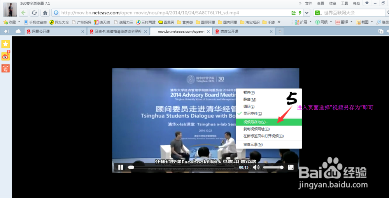
Task: Click the 登录 login button
Action: pos(383,22)
